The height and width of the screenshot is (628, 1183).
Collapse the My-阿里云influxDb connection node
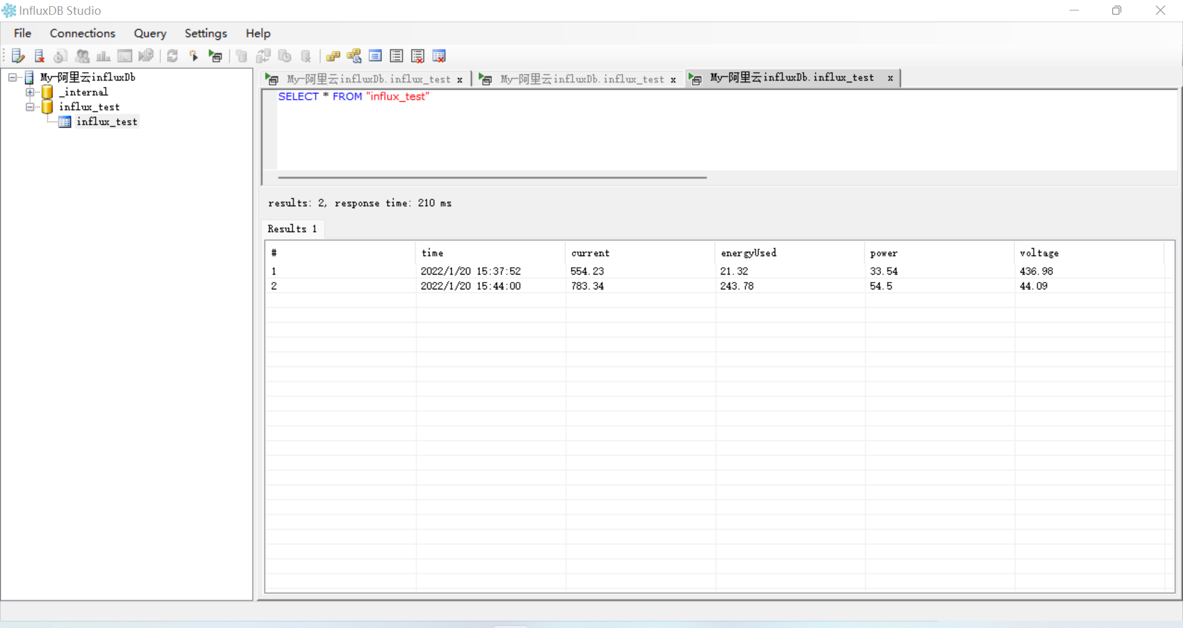[x=12, y=78]
